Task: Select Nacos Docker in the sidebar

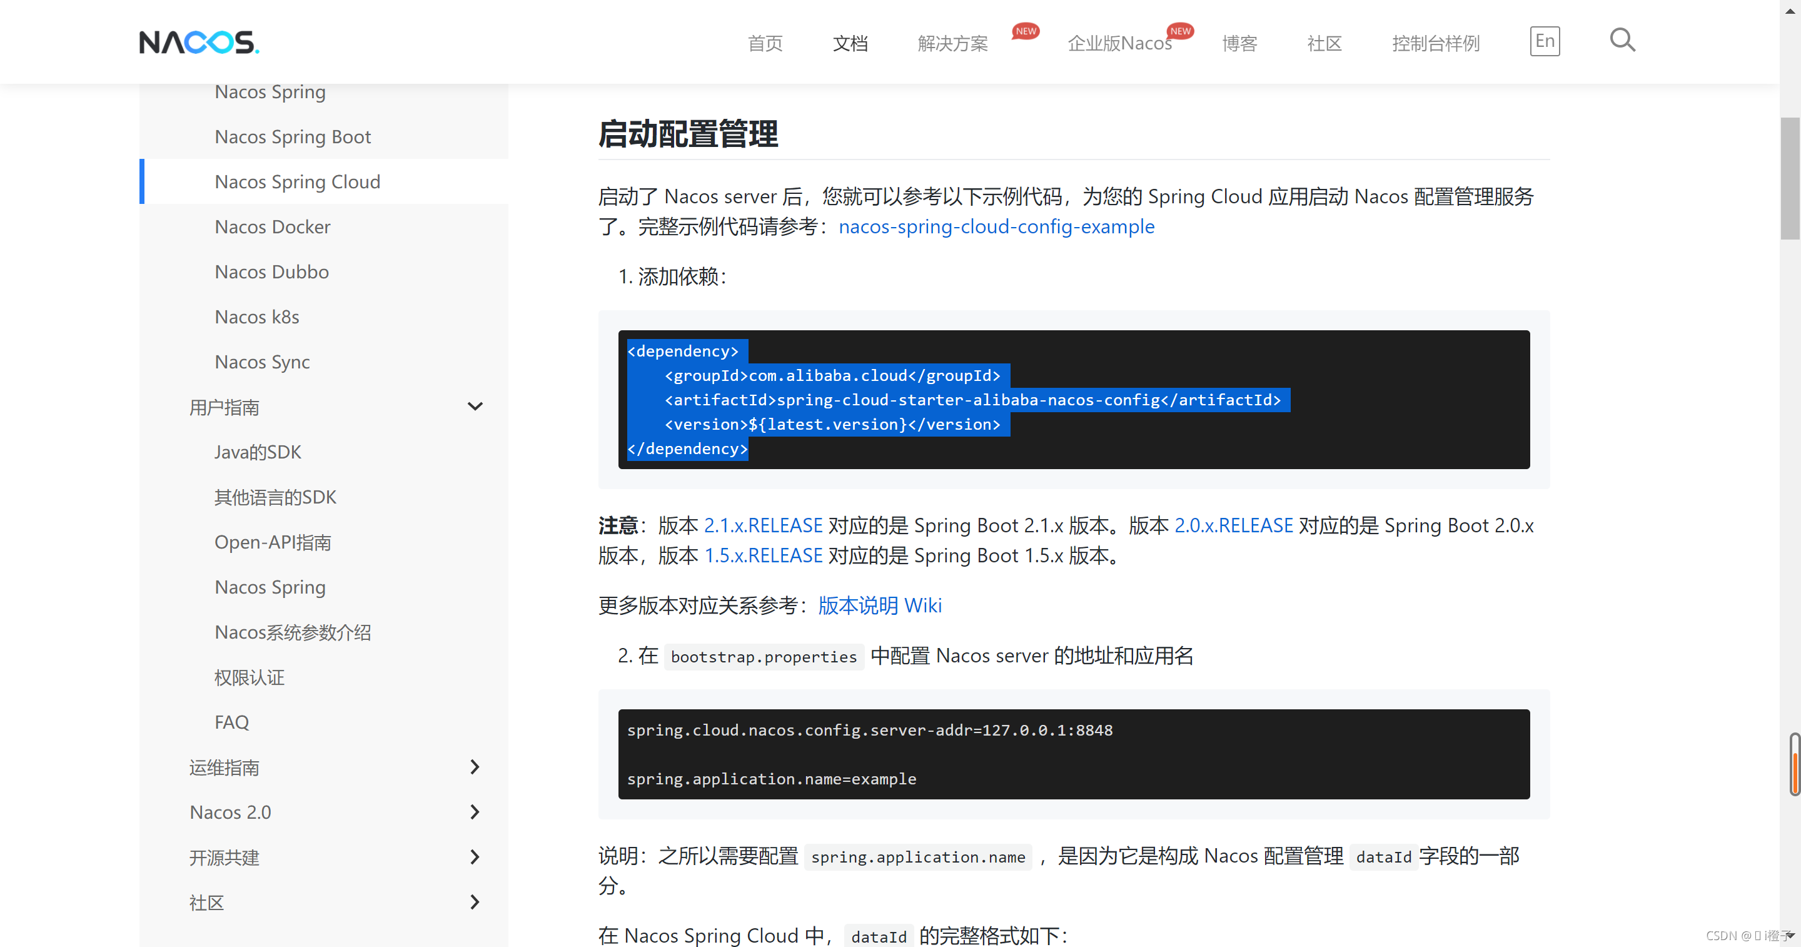Action: coord(273,226)
